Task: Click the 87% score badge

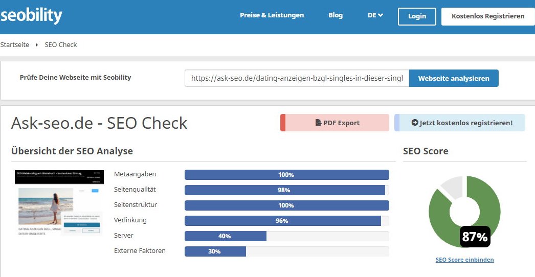Action: [x=475, y=237]
